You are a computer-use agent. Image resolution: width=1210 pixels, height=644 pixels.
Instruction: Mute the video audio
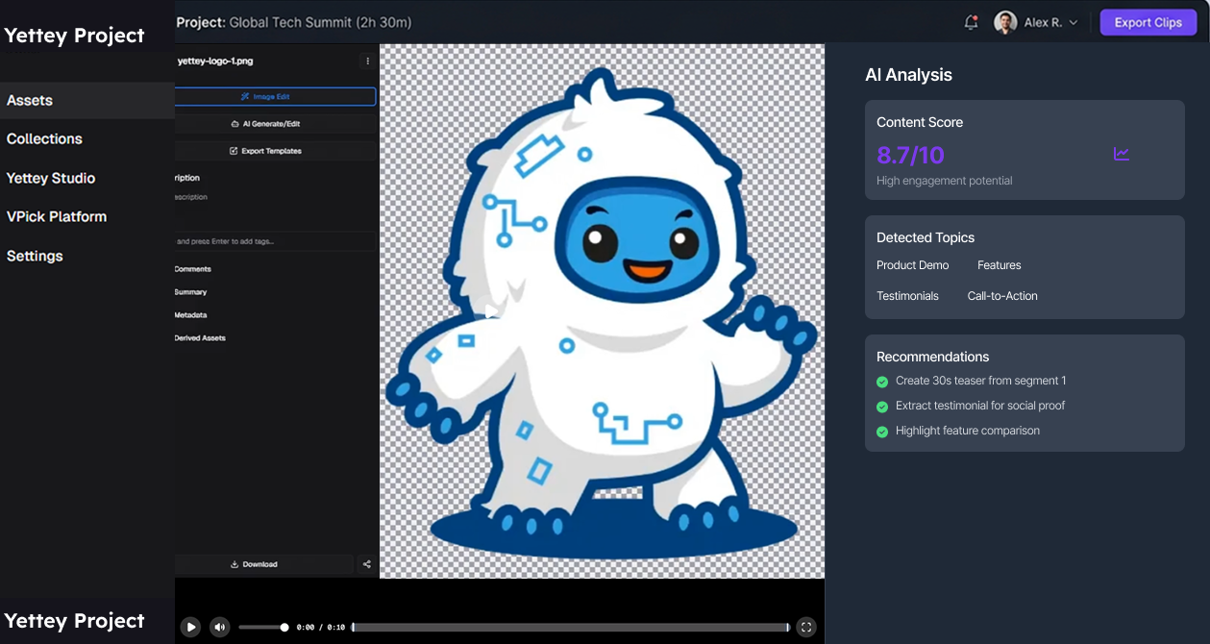(x=219, y=626)
